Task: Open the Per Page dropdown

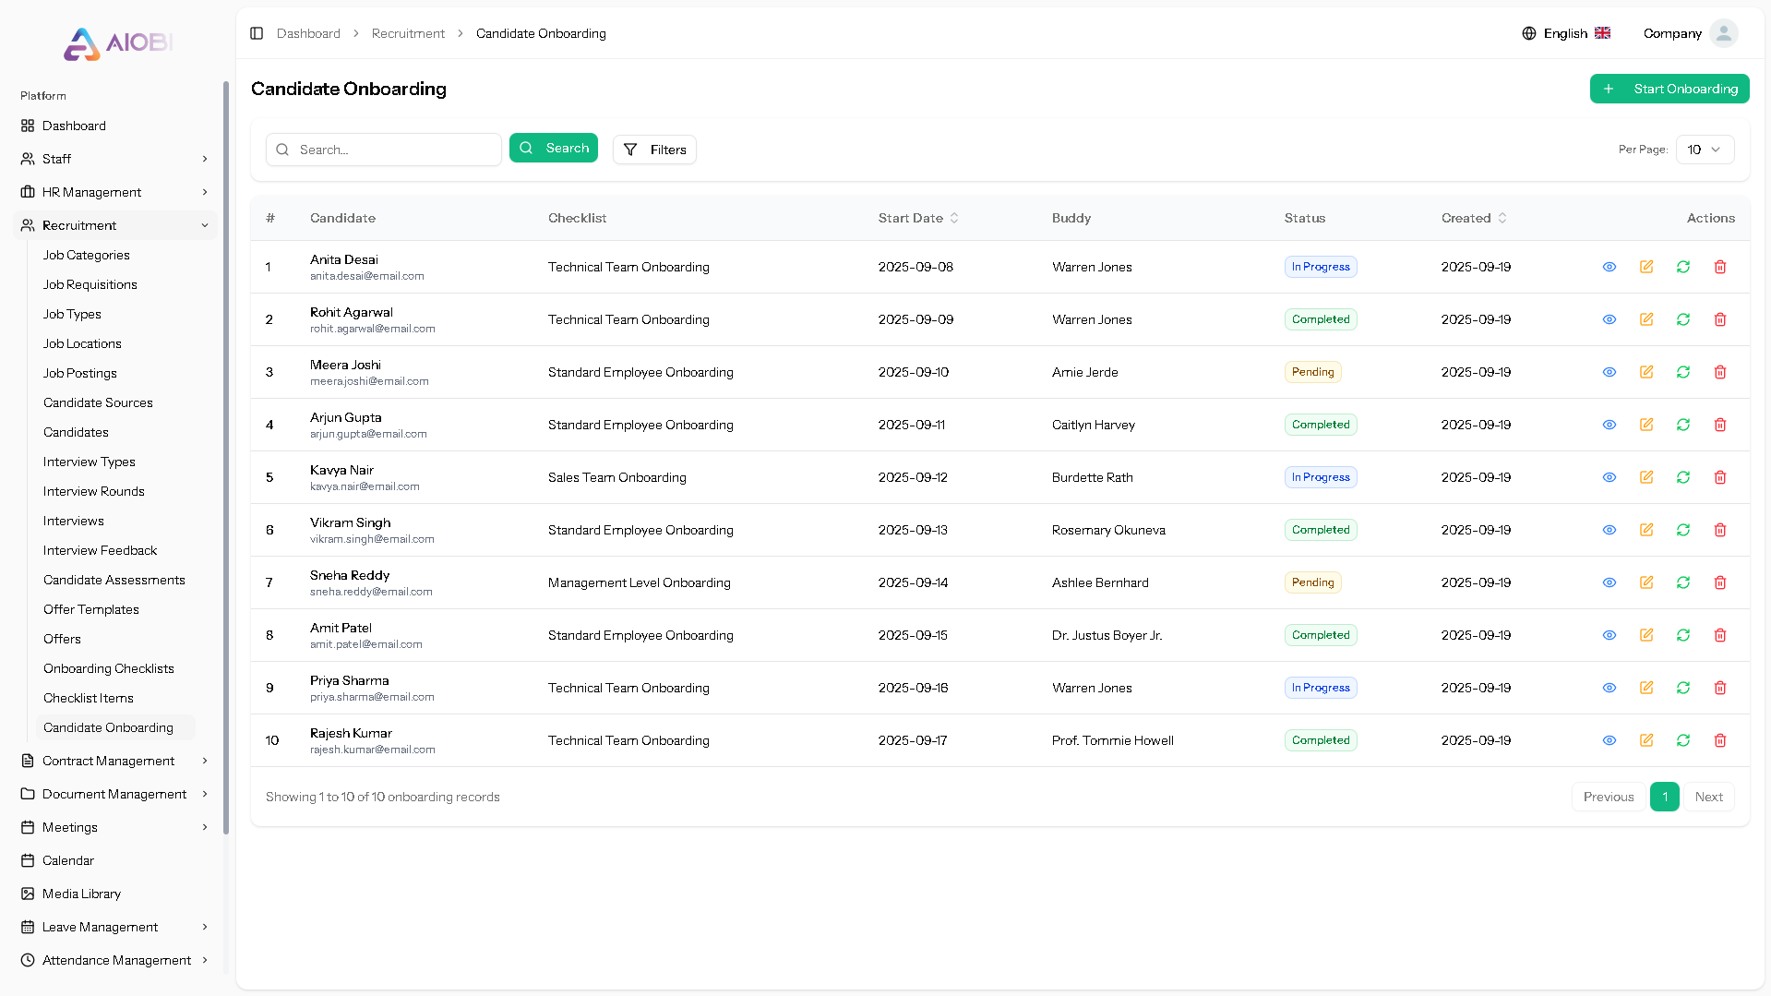Action: click(x=1704, y=150)
